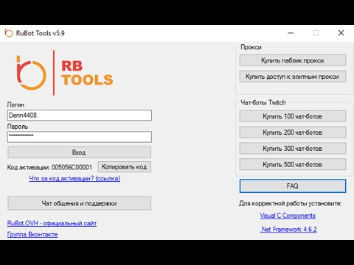Click Для корректной работы установите text
The width and height of the screenshot is (354, 265).
pos(291,203)
